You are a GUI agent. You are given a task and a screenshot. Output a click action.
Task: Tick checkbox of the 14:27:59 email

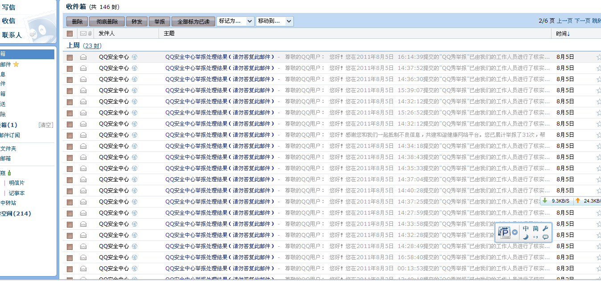[x=70, y=213]
